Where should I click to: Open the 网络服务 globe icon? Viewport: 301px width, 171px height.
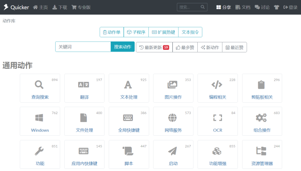click(x=172, y=118)
